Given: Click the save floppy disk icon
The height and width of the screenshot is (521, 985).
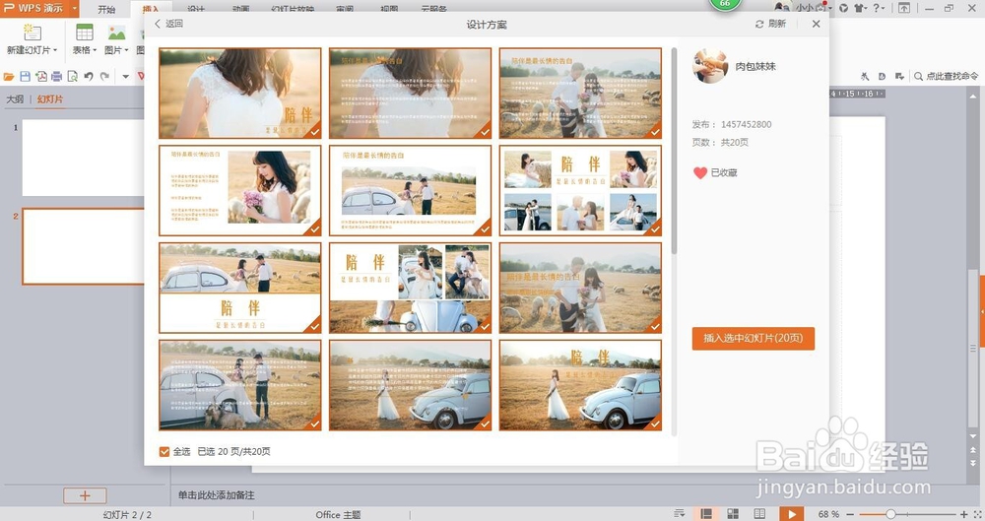Looking at the screenshot, I should pyautogui.click(x=26, y=76).
